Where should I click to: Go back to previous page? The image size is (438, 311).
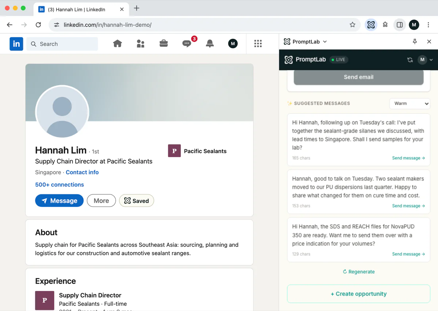[x=9, y=25]
